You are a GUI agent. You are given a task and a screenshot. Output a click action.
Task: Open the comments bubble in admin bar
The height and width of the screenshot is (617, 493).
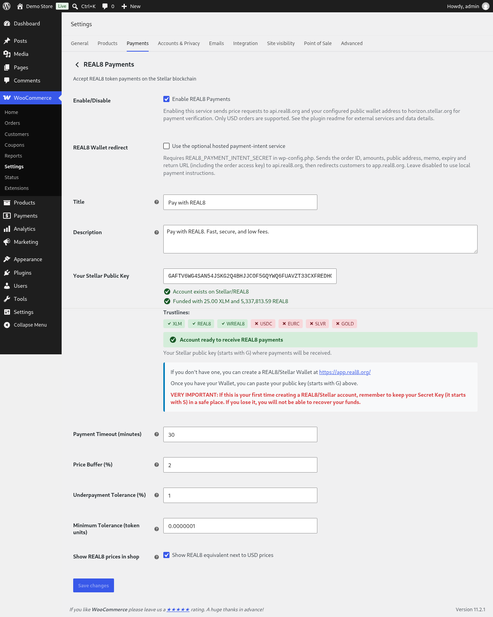pyautogui.click(x=105, y=6)
